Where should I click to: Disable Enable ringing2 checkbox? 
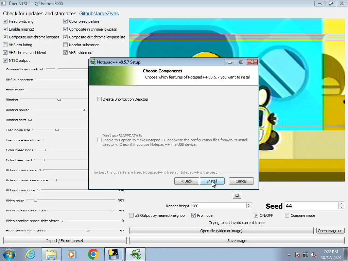click(x=5, y=29)
